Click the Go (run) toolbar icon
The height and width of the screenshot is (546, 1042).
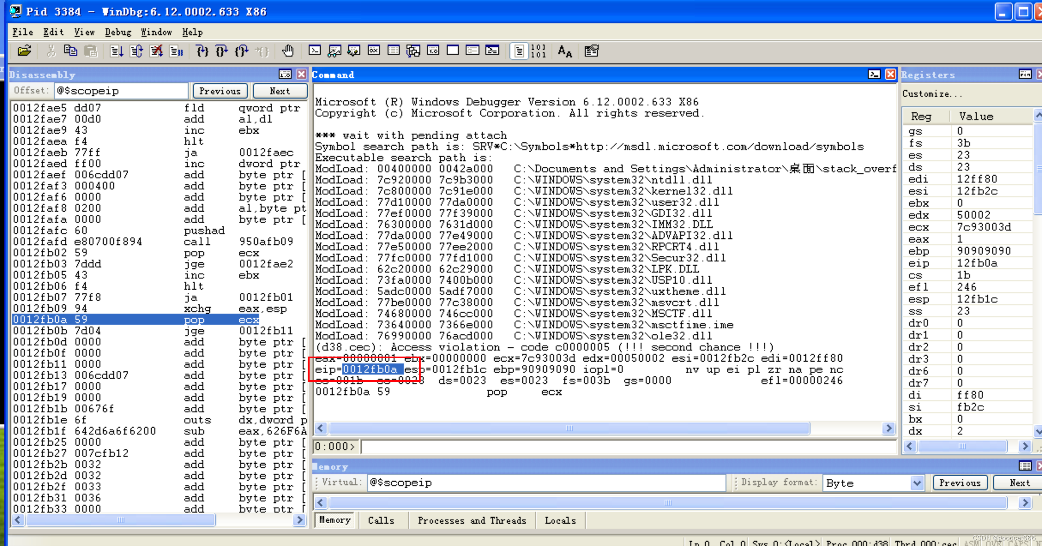coord(117,51)
